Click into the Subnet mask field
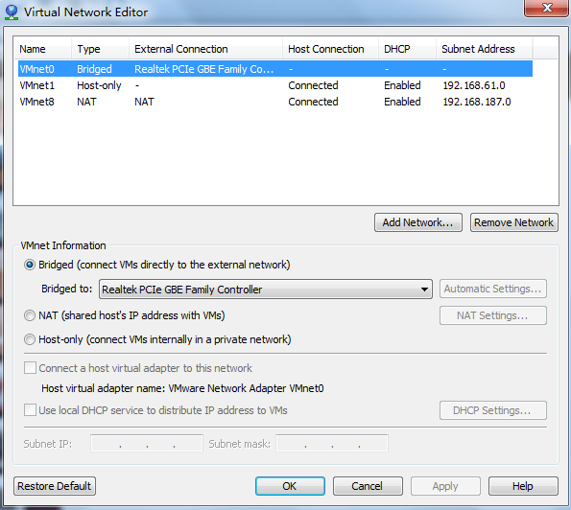The image size is (571, 510). [332, 443]
